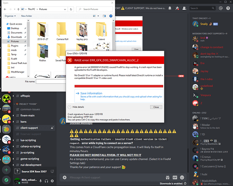Select Downloads in navigation pane
Viewport: 233px width, 186px height.
pos(16,37)
